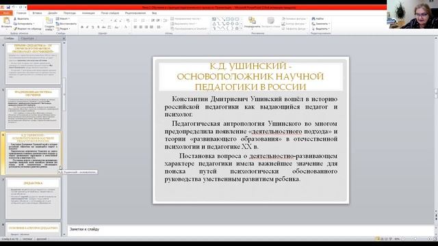
Task: Open Контур фигуры (Shape Outline) dropdown
Action: click(294, 24)
